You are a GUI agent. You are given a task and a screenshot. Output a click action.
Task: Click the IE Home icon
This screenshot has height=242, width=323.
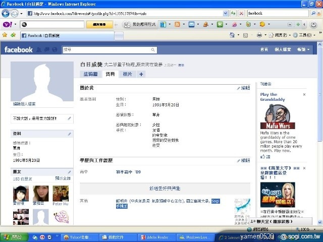[232, 35]
